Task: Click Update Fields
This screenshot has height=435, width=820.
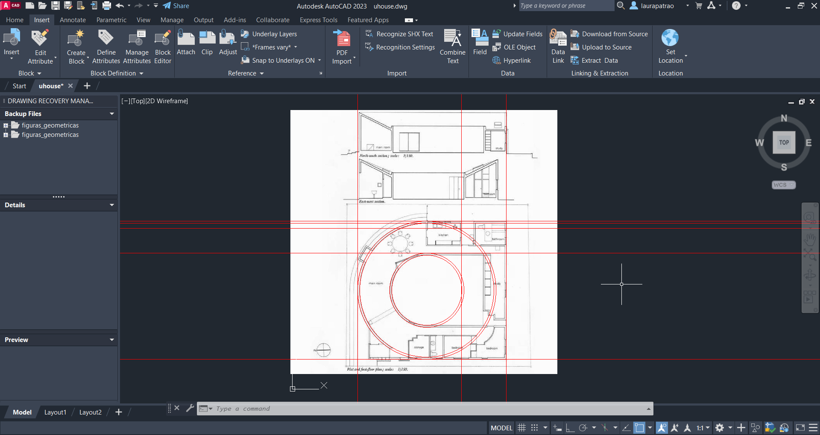Action: 517,34
